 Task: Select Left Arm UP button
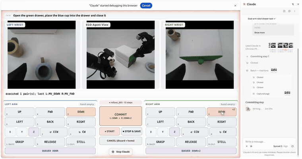pos(19,112)
